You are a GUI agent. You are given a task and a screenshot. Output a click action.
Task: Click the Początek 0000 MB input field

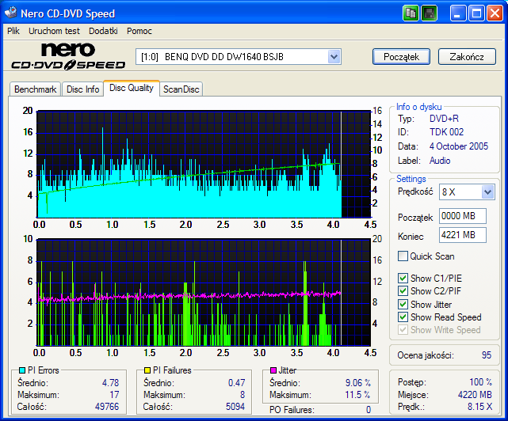pos(463,216)
